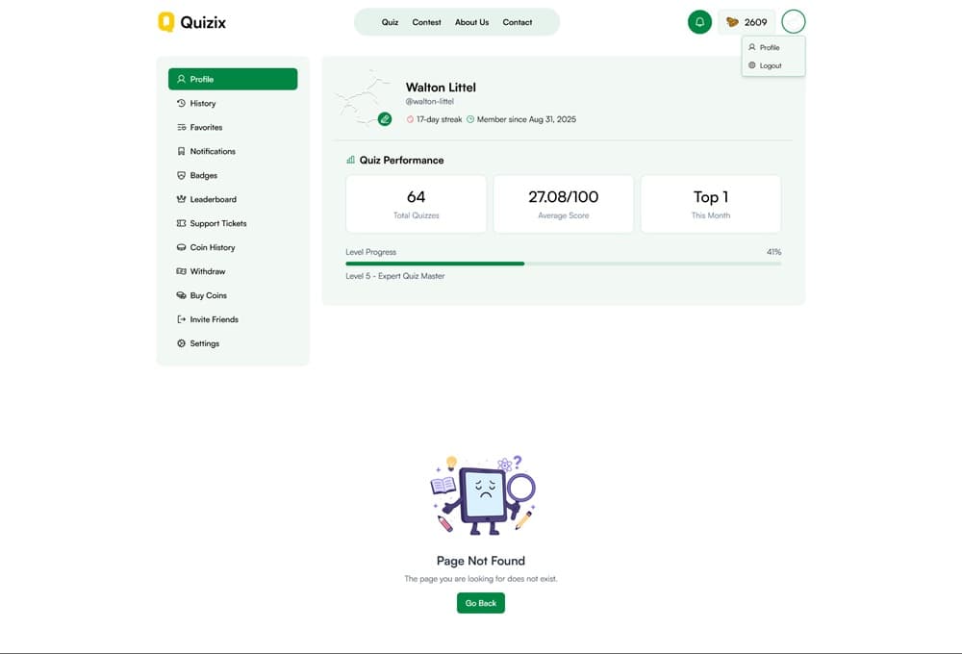The image size is (962, 654).
Task: Open the user avatar dropdown menu
Action: click(x=794, y=22)
